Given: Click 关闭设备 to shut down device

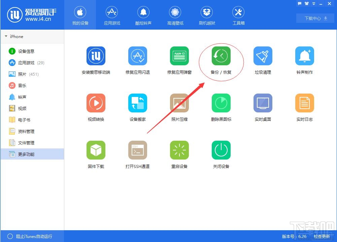Looking at the screenshot, I should [221, 155].
